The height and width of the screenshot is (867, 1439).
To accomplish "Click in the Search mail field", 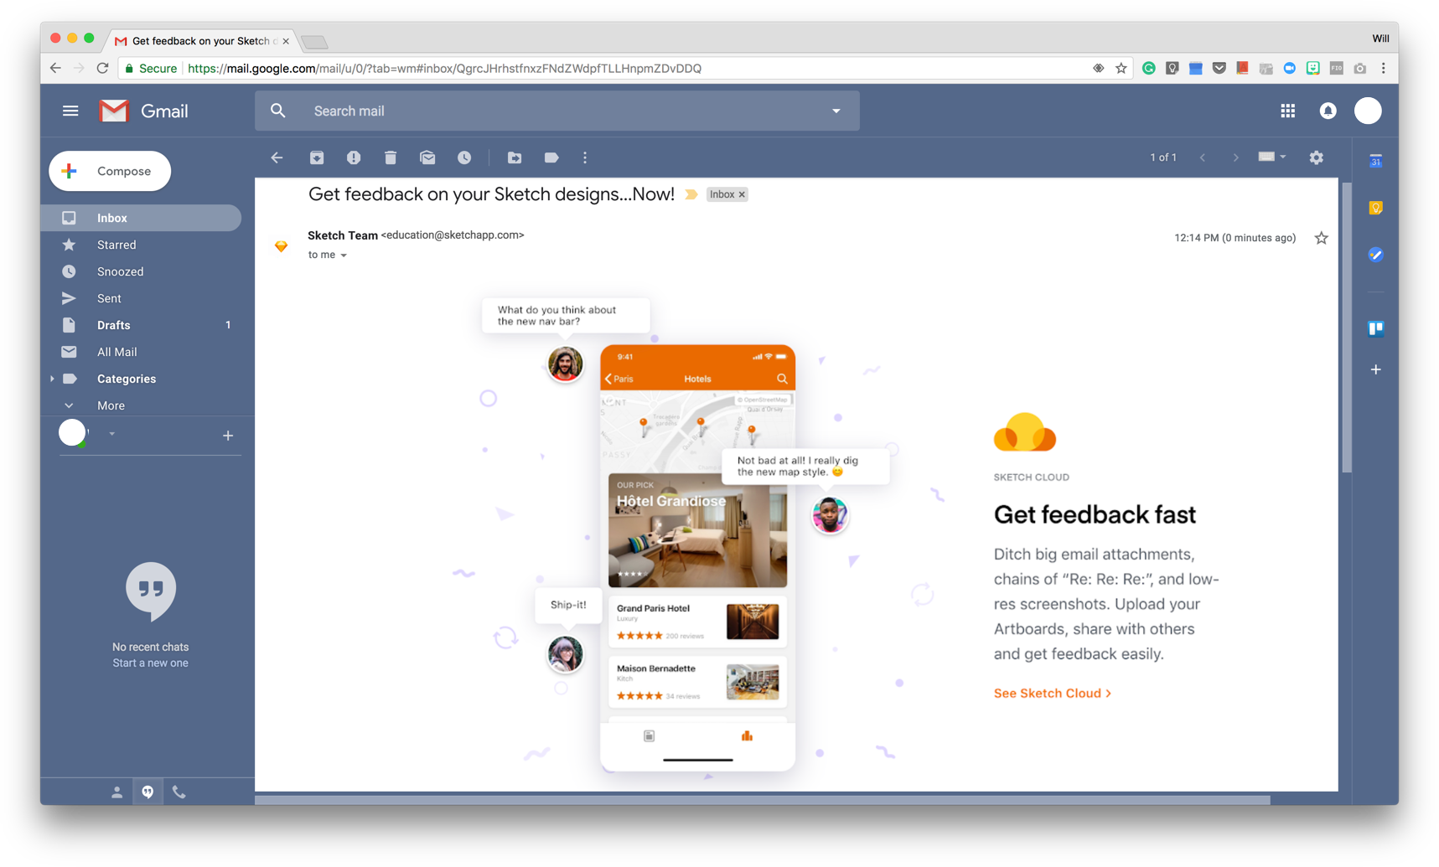I will pyautogui.click(x=557, y=111).
